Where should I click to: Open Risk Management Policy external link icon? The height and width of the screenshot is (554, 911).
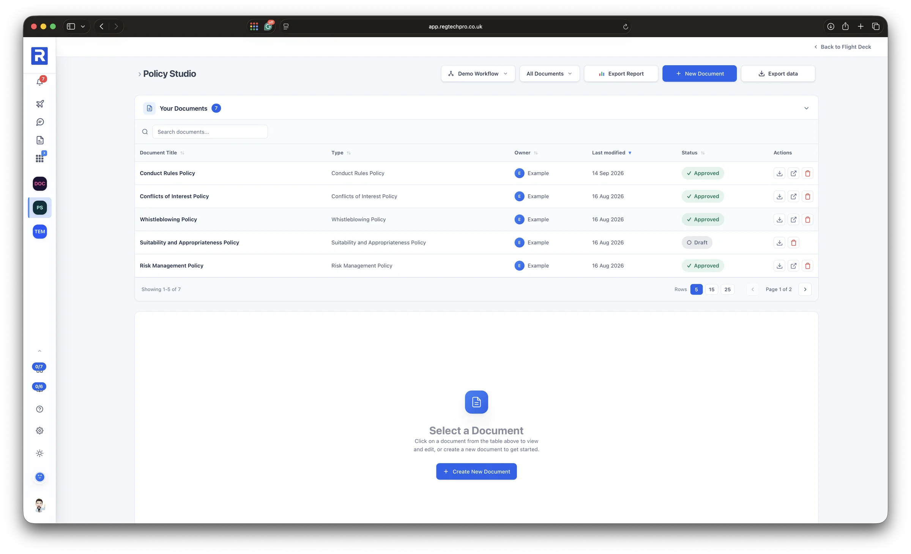pos(793,266)
